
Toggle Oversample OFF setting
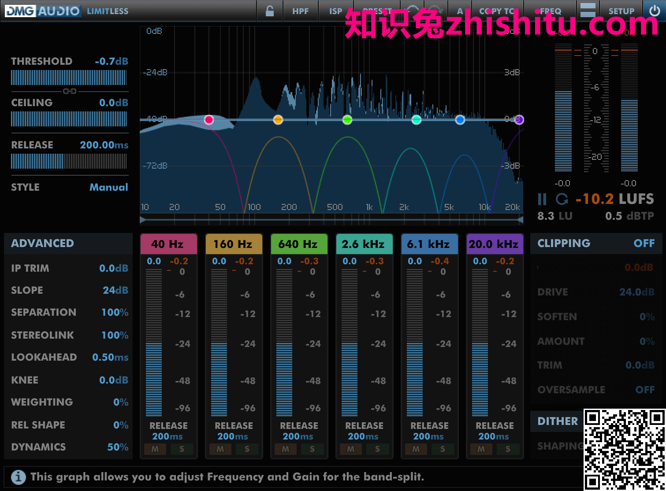coord(645,390)
